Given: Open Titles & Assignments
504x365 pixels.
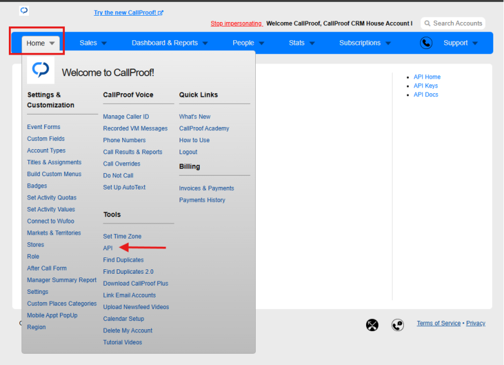Looking at the screenshot, I should point(54,162).
